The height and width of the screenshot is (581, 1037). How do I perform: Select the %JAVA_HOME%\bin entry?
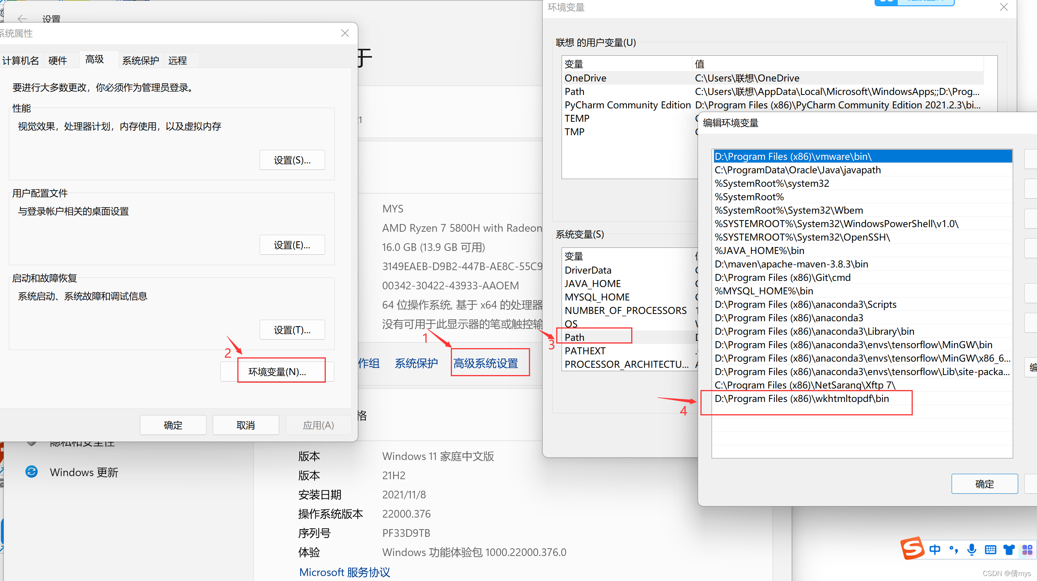(862, 251)
